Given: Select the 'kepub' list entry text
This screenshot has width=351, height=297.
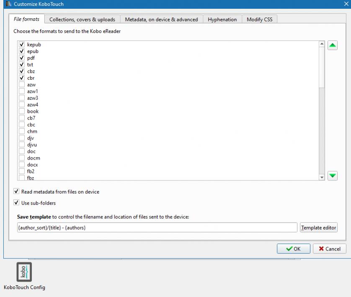Looking at the screenshot, I should 34,45.
